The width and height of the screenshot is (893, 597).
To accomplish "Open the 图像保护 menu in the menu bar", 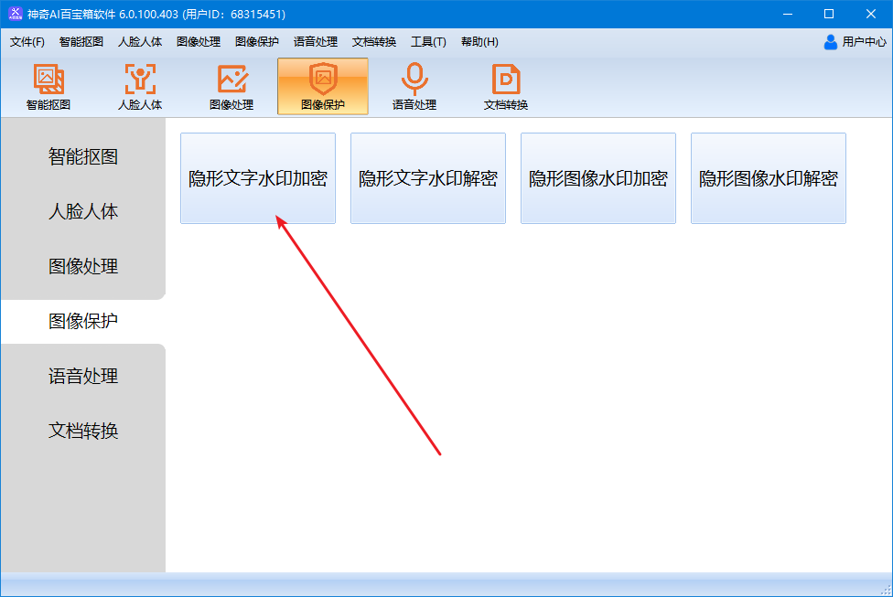I will coord(257,41).
